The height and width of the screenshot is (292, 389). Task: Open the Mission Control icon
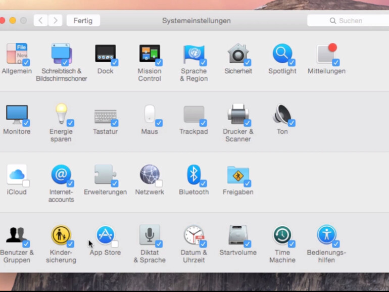point(150,54)
